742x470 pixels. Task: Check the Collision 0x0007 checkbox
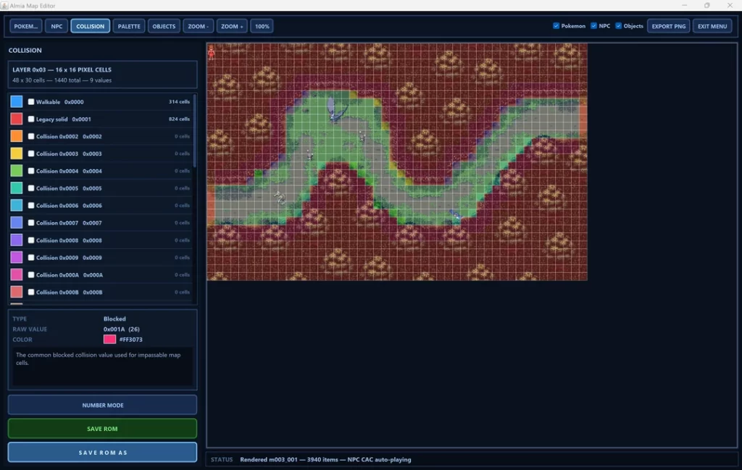pos(31,223)
